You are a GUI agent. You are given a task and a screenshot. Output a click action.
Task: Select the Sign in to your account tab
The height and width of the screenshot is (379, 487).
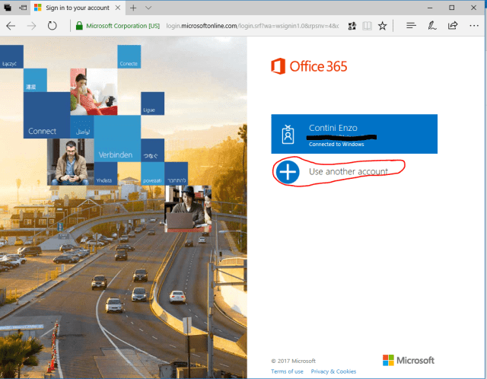click(78, 8)
